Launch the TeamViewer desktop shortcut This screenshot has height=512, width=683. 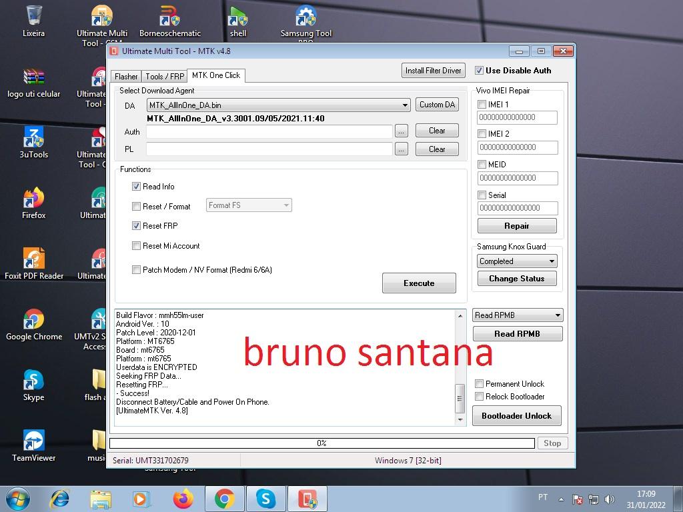(33, 445)
